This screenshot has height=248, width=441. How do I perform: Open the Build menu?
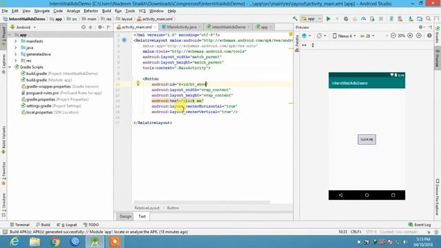coord(106,11)
